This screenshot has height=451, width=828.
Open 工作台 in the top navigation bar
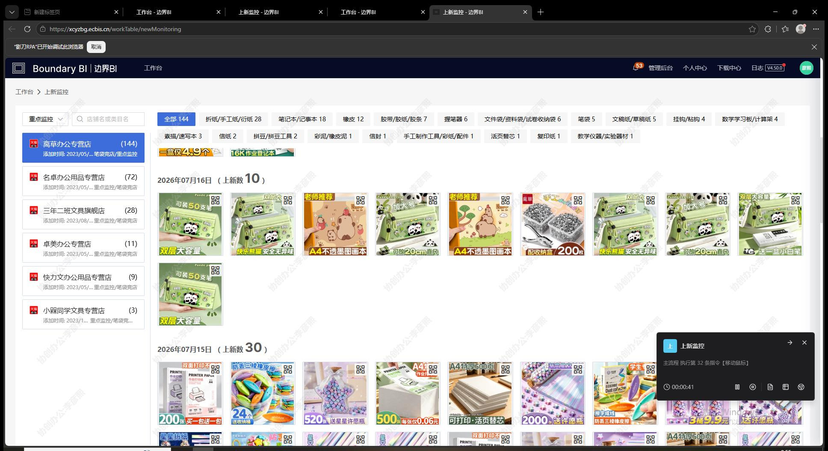click(x=153, y=68)
